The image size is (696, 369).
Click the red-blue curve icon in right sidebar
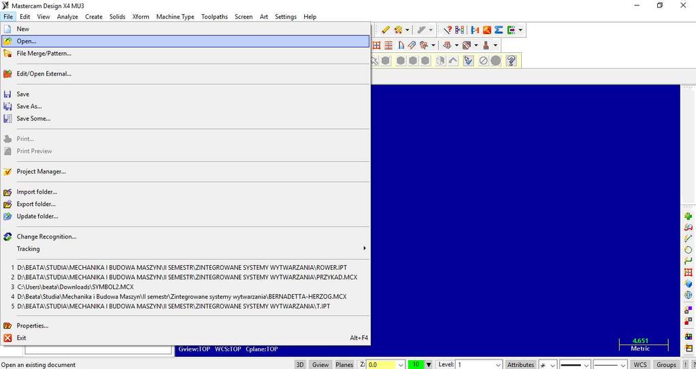[689, 227]
